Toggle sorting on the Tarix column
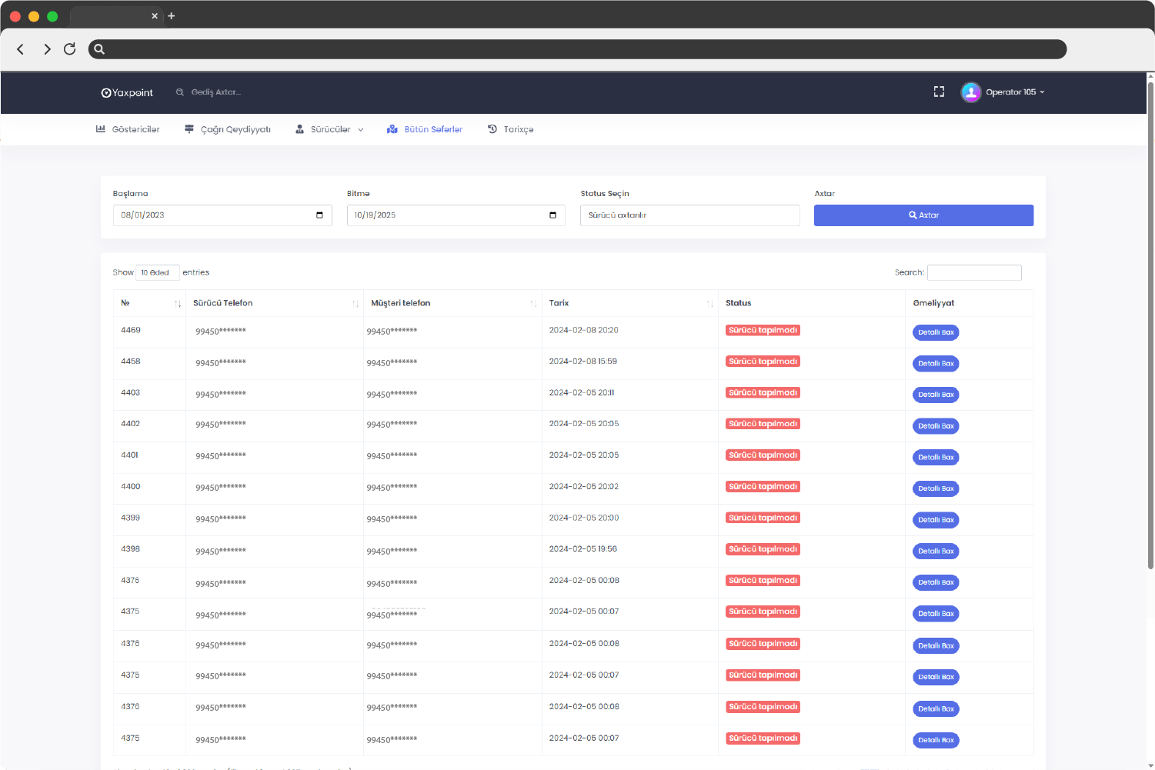 (710, 303)
